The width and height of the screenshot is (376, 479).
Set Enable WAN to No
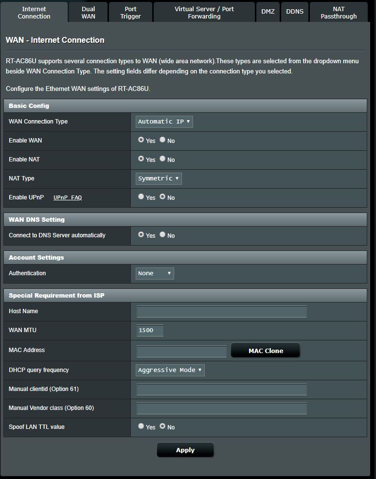162,140
